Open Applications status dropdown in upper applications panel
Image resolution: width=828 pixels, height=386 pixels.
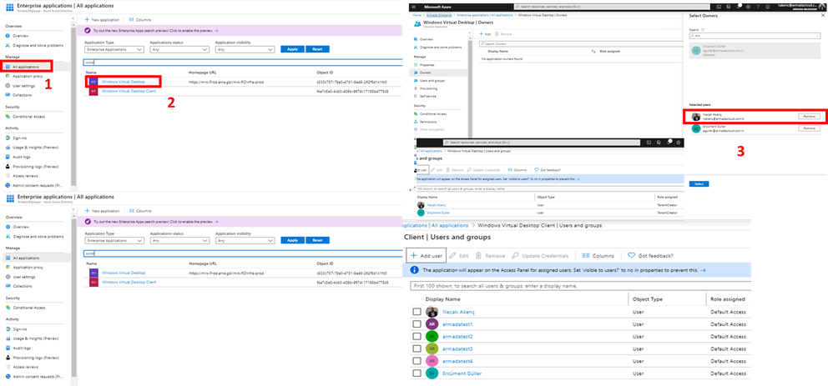point(179,49)
